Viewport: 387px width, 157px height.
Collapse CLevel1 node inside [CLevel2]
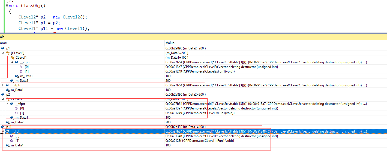point(7,58)
